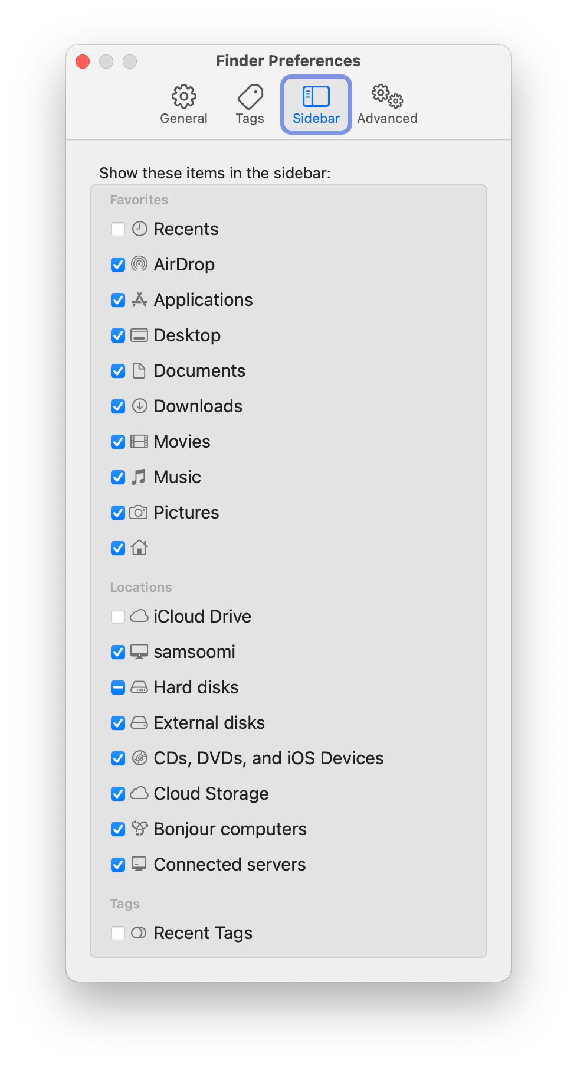Disable the Connected servers checkbox
Screen dimensions: 577x1069
coord(118,865)
